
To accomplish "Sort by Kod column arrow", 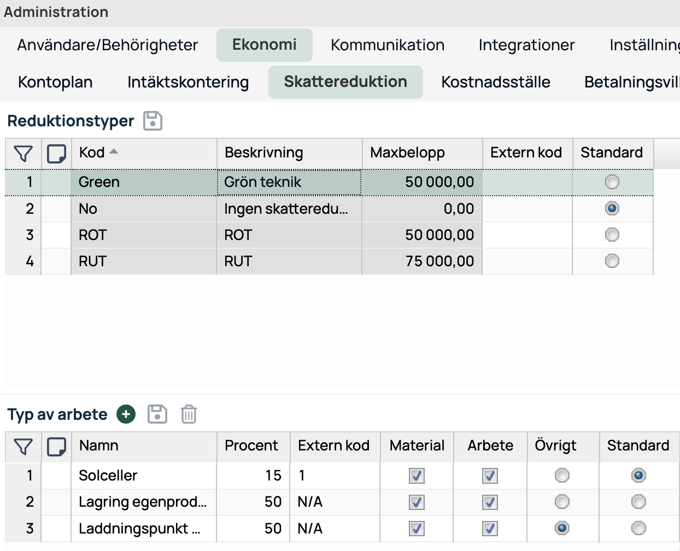I will click(x=114, y=152).
